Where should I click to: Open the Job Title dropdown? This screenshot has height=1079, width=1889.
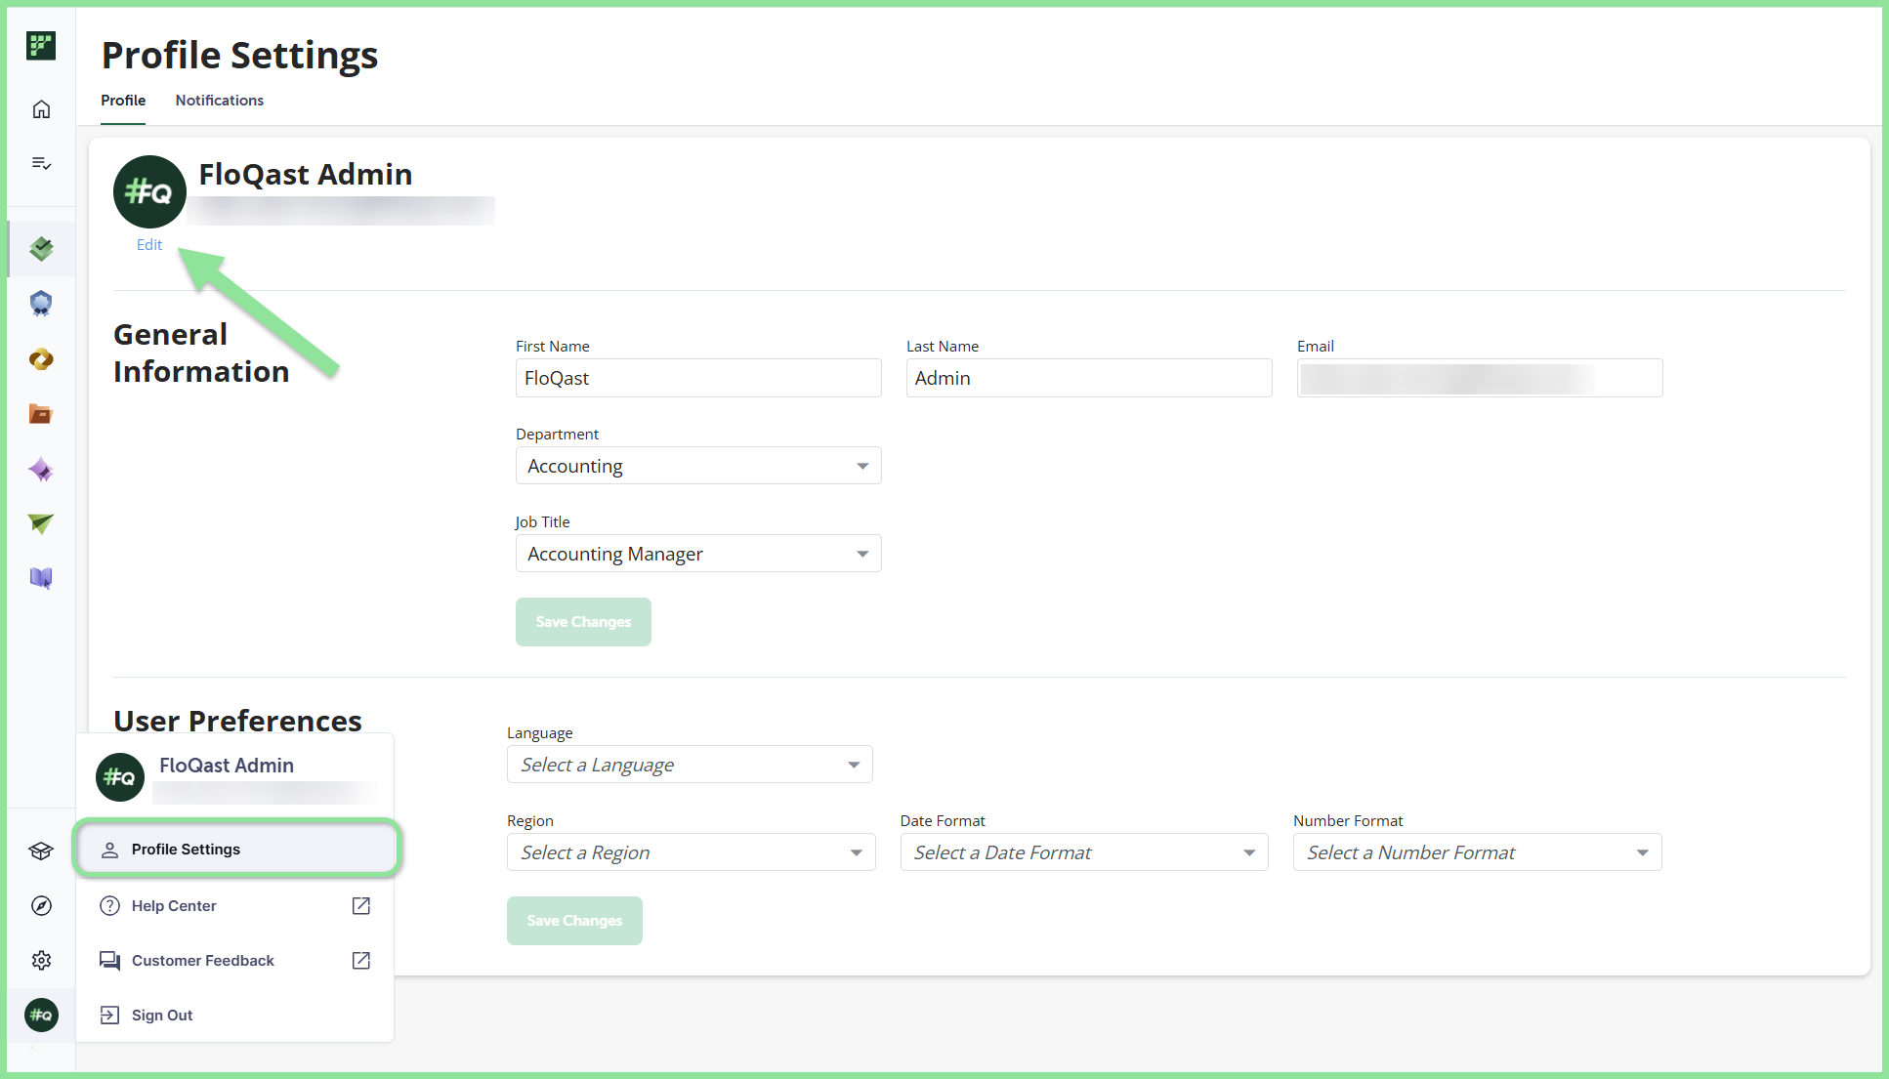[x=698, y=554]
